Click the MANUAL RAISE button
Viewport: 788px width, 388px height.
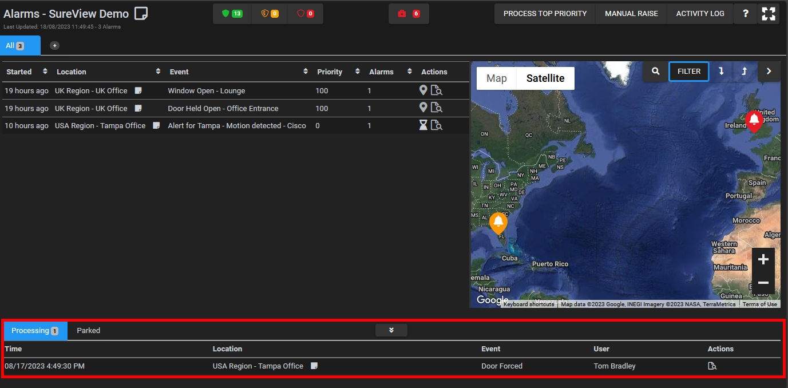[631, 14]
